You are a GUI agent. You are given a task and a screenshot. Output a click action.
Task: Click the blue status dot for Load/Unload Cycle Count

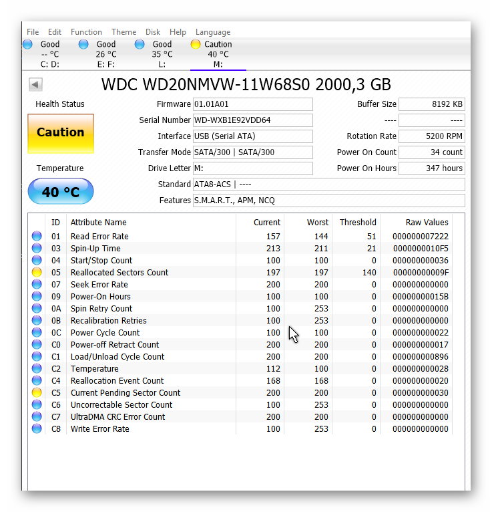pos(37,356)
